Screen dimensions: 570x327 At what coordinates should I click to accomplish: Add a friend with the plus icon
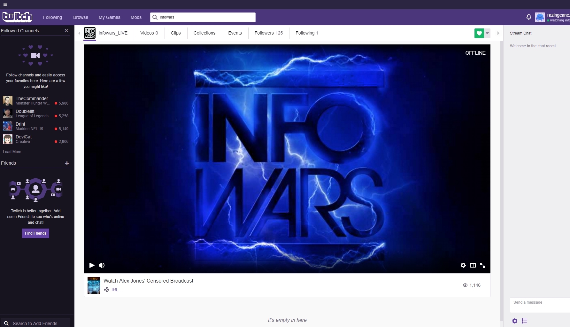tap(67, 163)
